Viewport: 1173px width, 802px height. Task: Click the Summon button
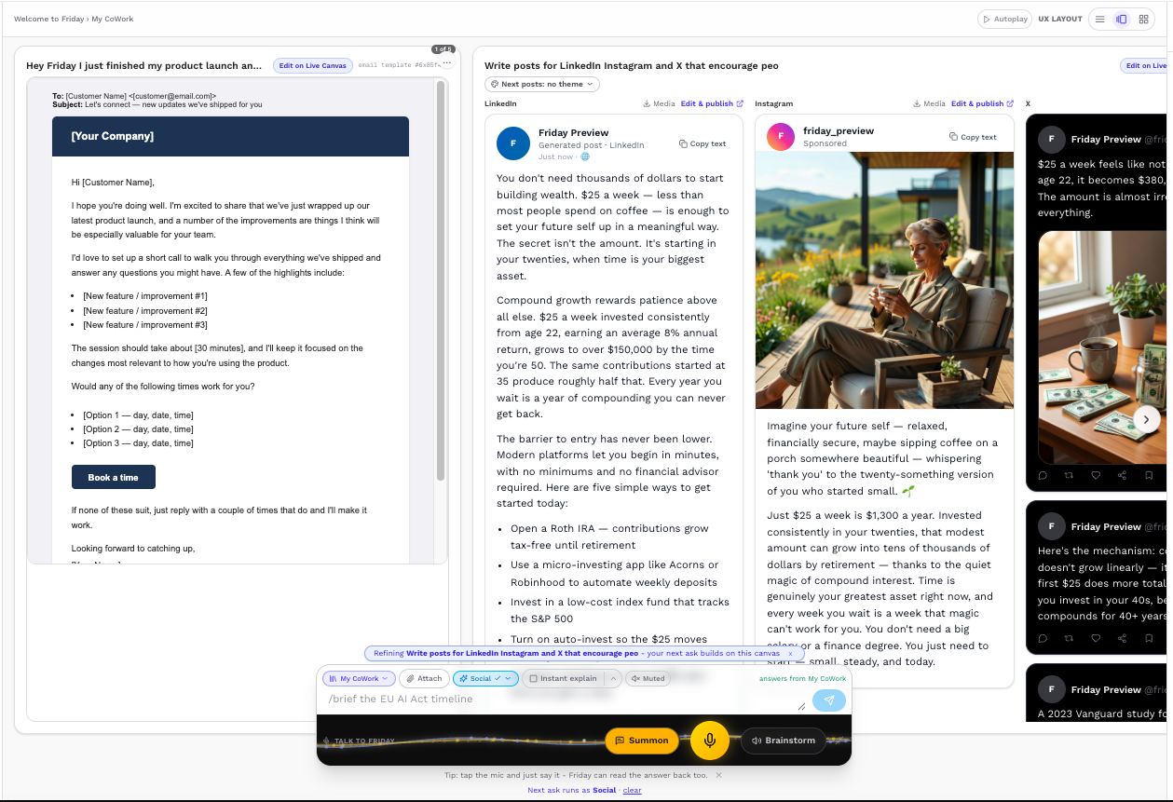(642, 741)
